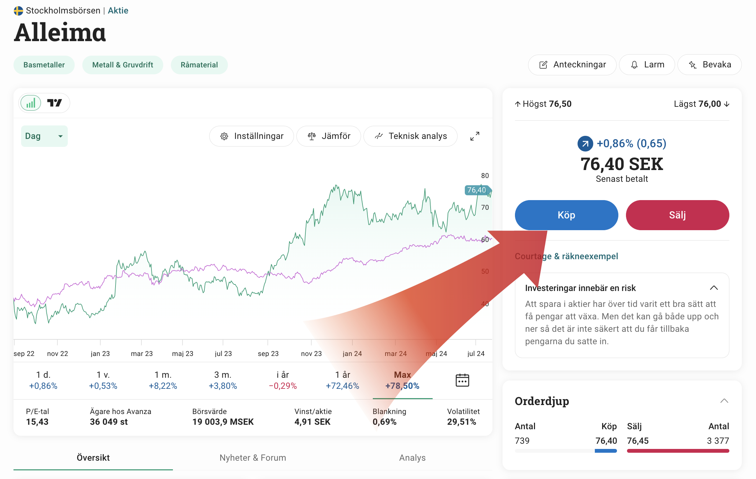Screen dimensions: 756x479
Task: Open Teknisk analys tool
Action: coord(411,136)
